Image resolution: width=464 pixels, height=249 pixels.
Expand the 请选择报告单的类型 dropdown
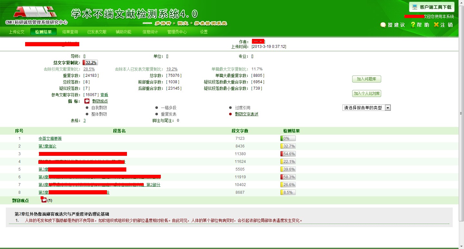[366, 108]
